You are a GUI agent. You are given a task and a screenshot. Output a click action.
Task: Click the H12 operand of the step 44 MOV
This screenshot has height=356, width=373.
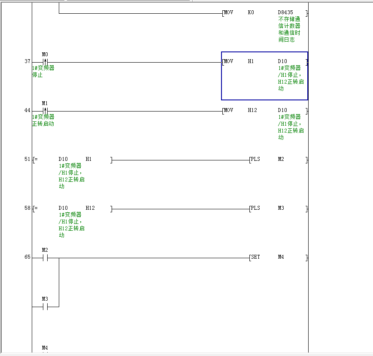click(252, 110)
